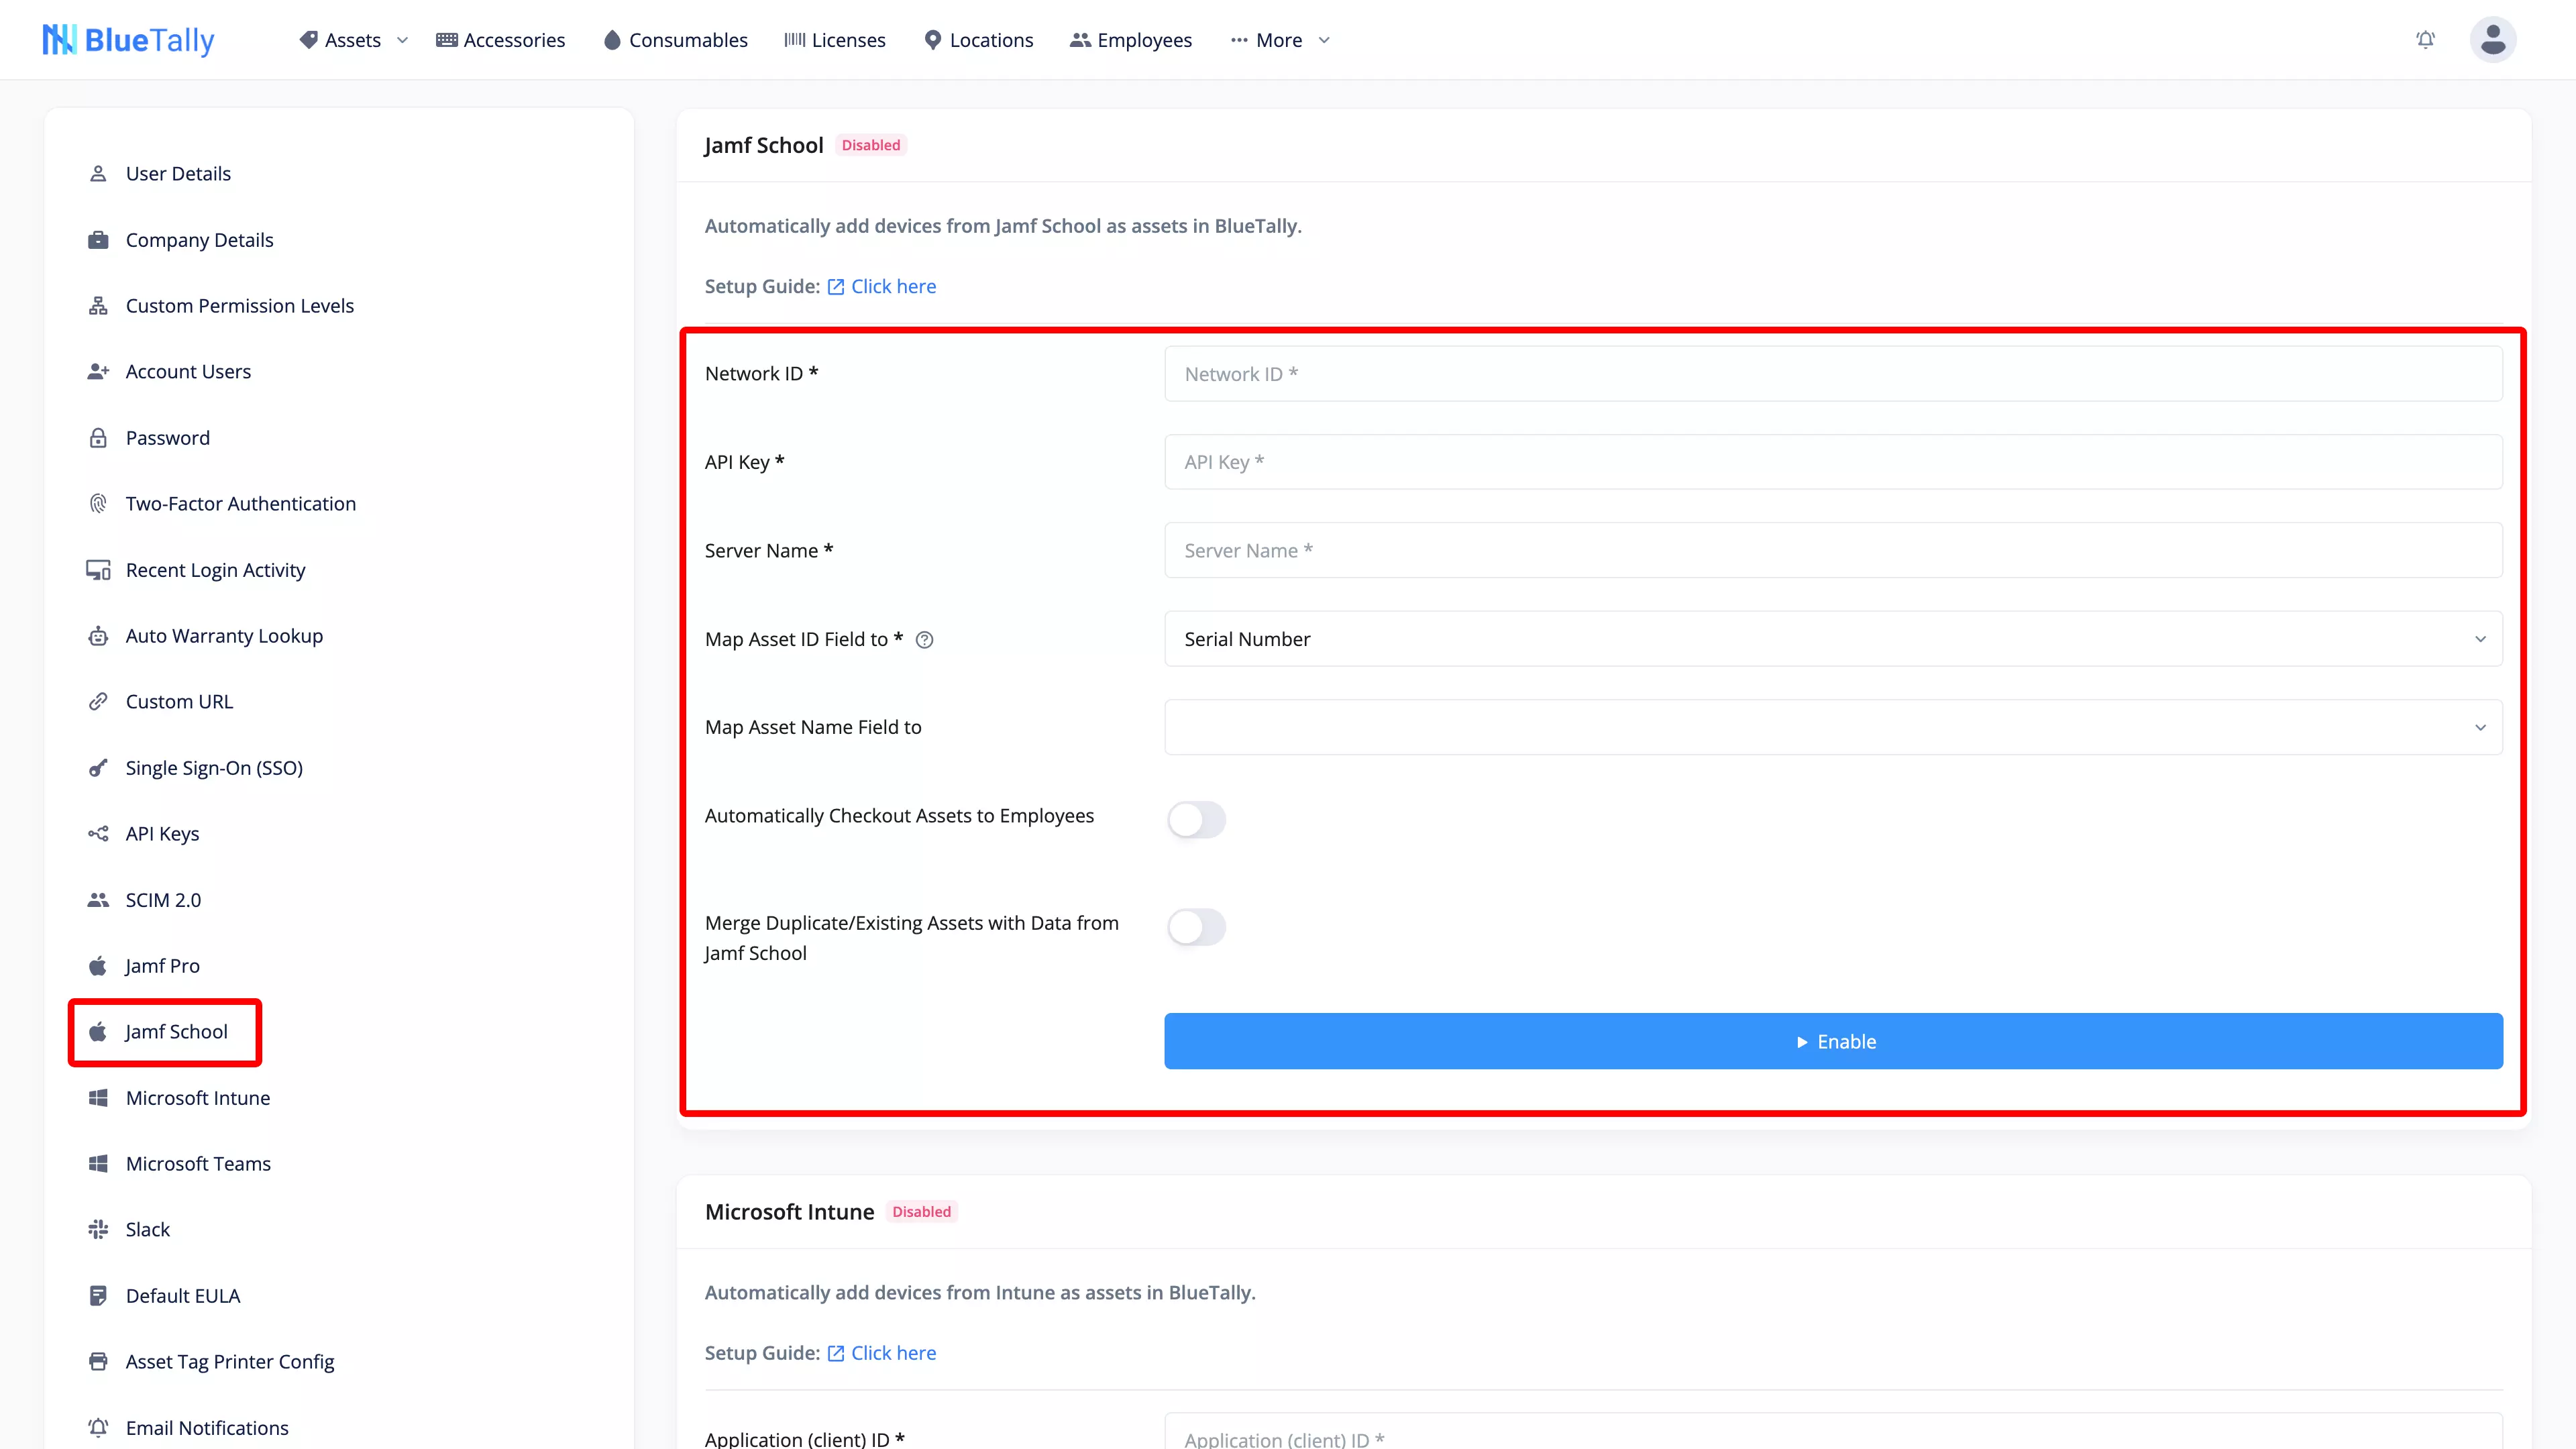Open Employees in the top navigation
The image size is (2576, 1449).
pyautogui.click(x=1131, y=40)
